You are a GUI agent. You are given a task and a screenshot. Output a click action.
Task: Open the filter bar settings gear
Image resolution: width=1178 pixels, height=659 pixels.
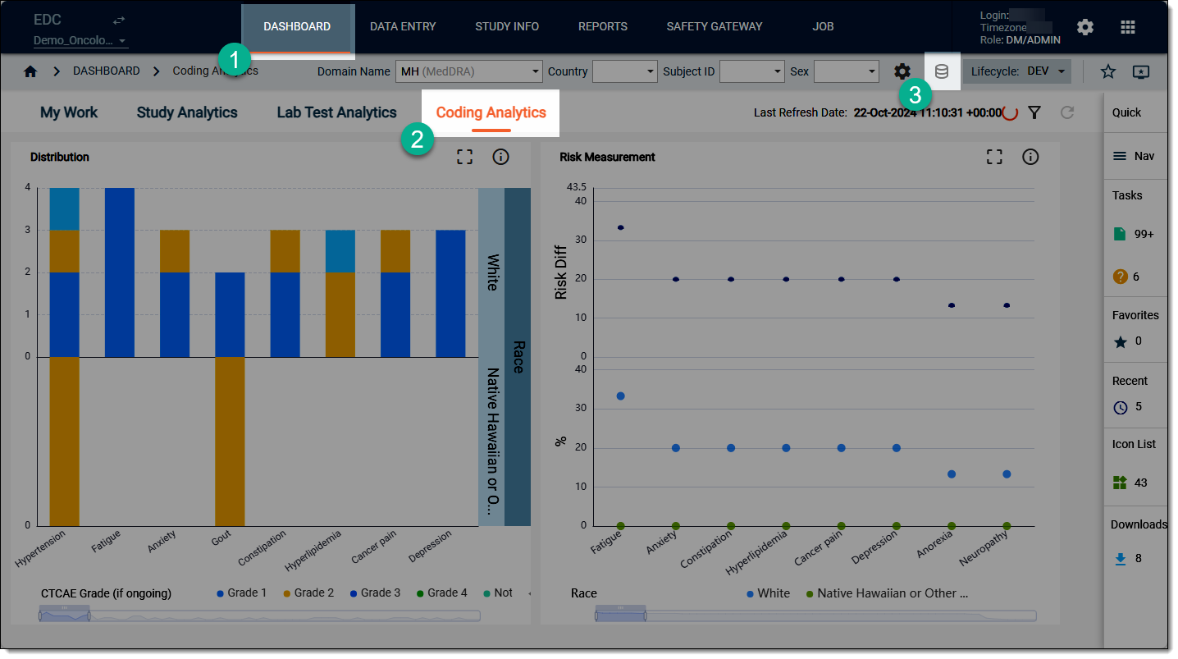[x=902, y=71]
